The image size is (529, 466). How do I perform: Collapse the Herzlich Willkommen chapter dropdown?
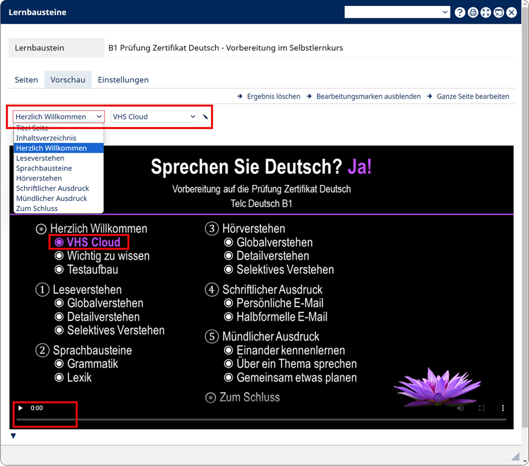(58, 117)
